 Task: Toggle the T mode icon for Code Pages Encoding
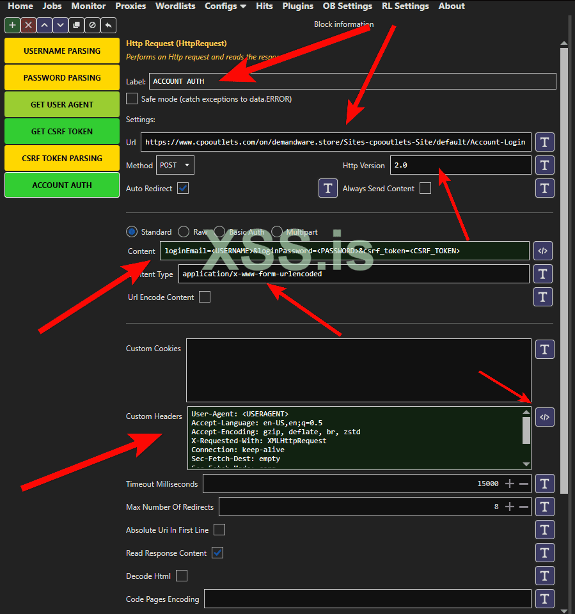[x=545, y=599]
